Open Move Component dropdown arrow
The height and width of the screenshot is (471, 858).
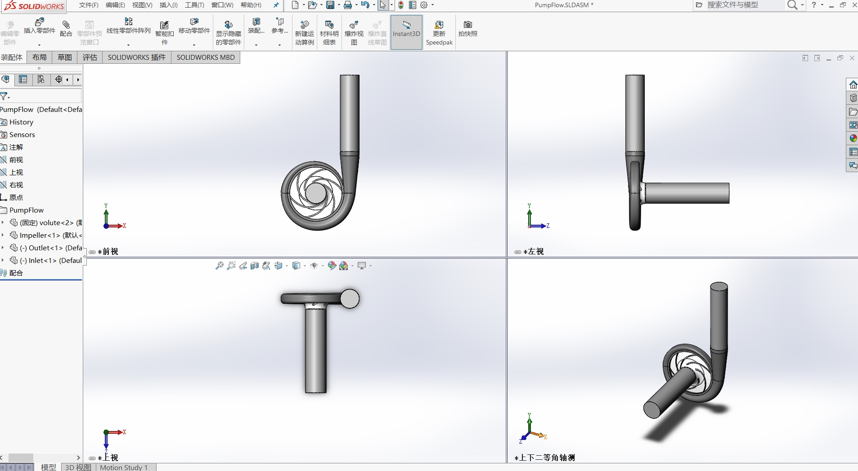[194, 45]
